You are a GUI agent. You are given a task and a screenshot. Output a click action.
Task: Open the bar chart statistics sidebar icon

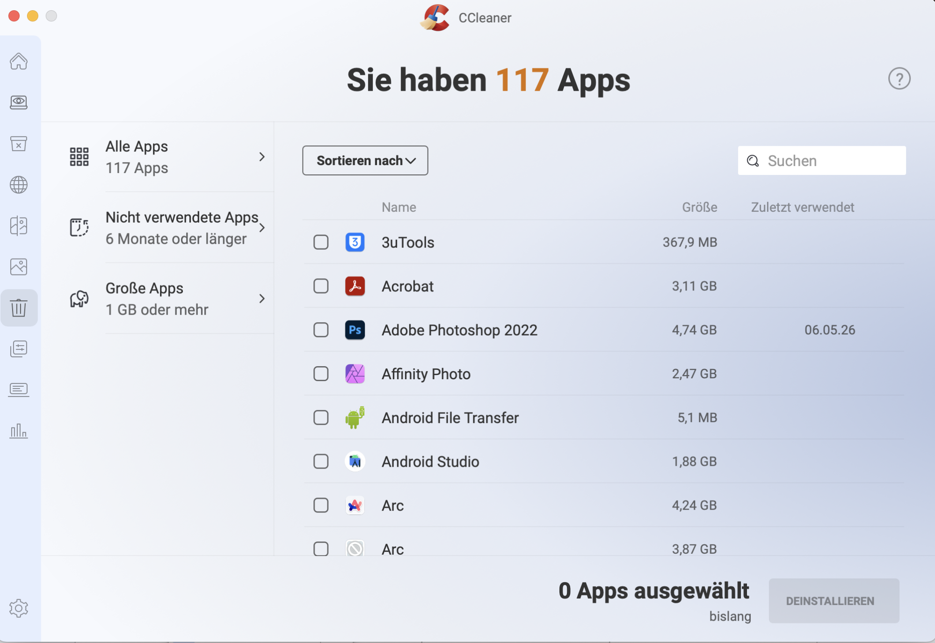point(19,431)
